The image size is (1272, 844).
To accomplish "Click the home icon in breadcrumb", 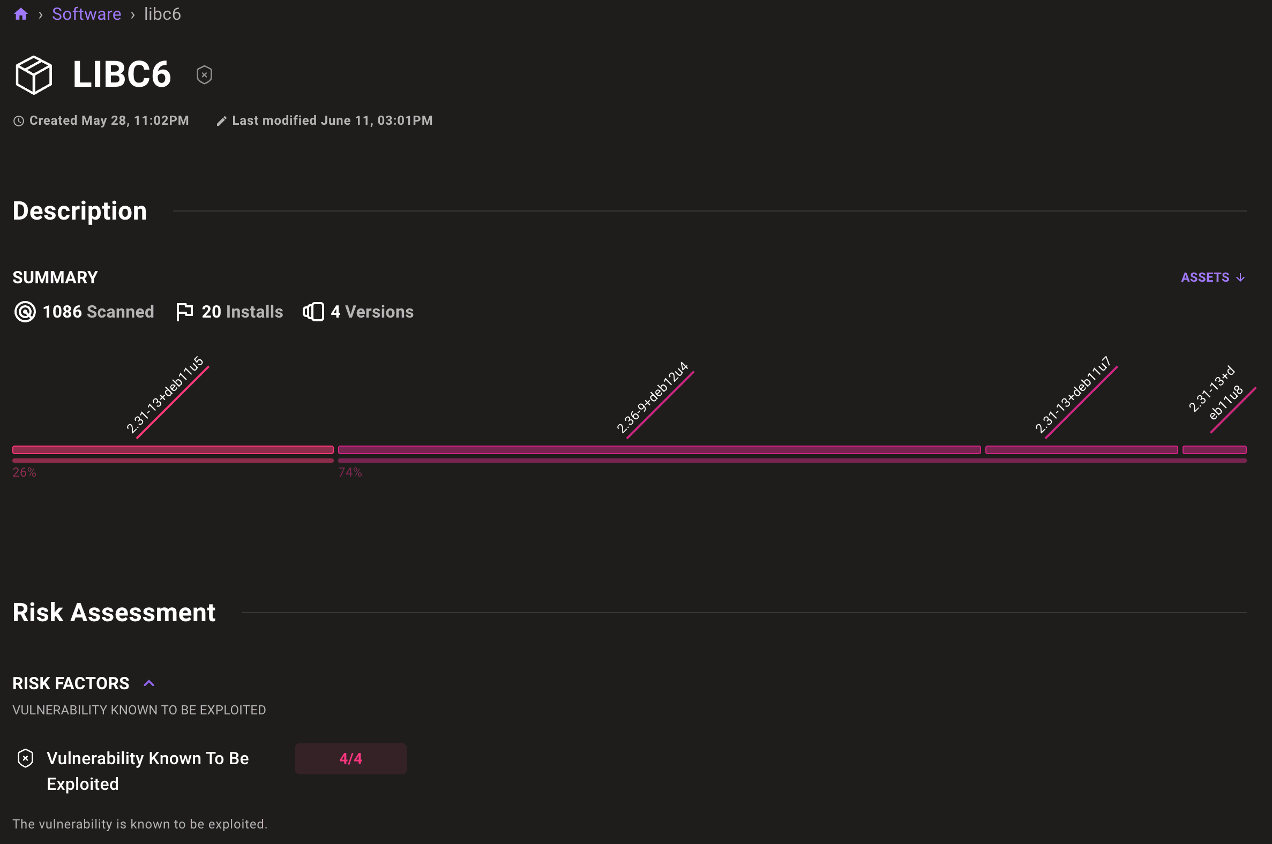I will point(21,14).
